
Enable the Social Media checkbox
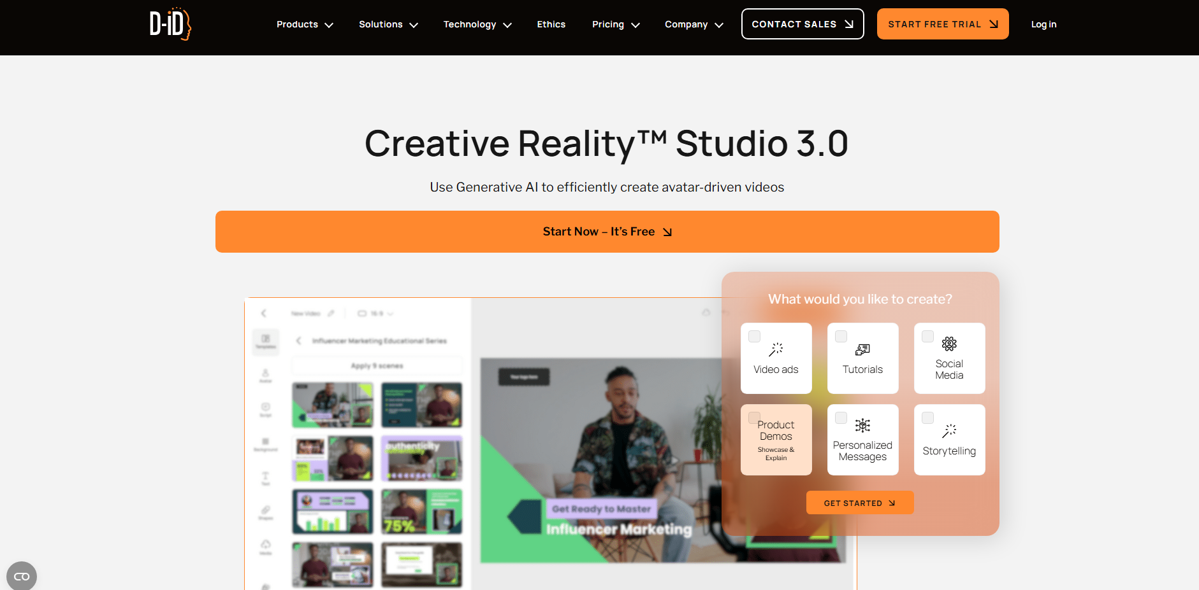[x=927, y=336]
